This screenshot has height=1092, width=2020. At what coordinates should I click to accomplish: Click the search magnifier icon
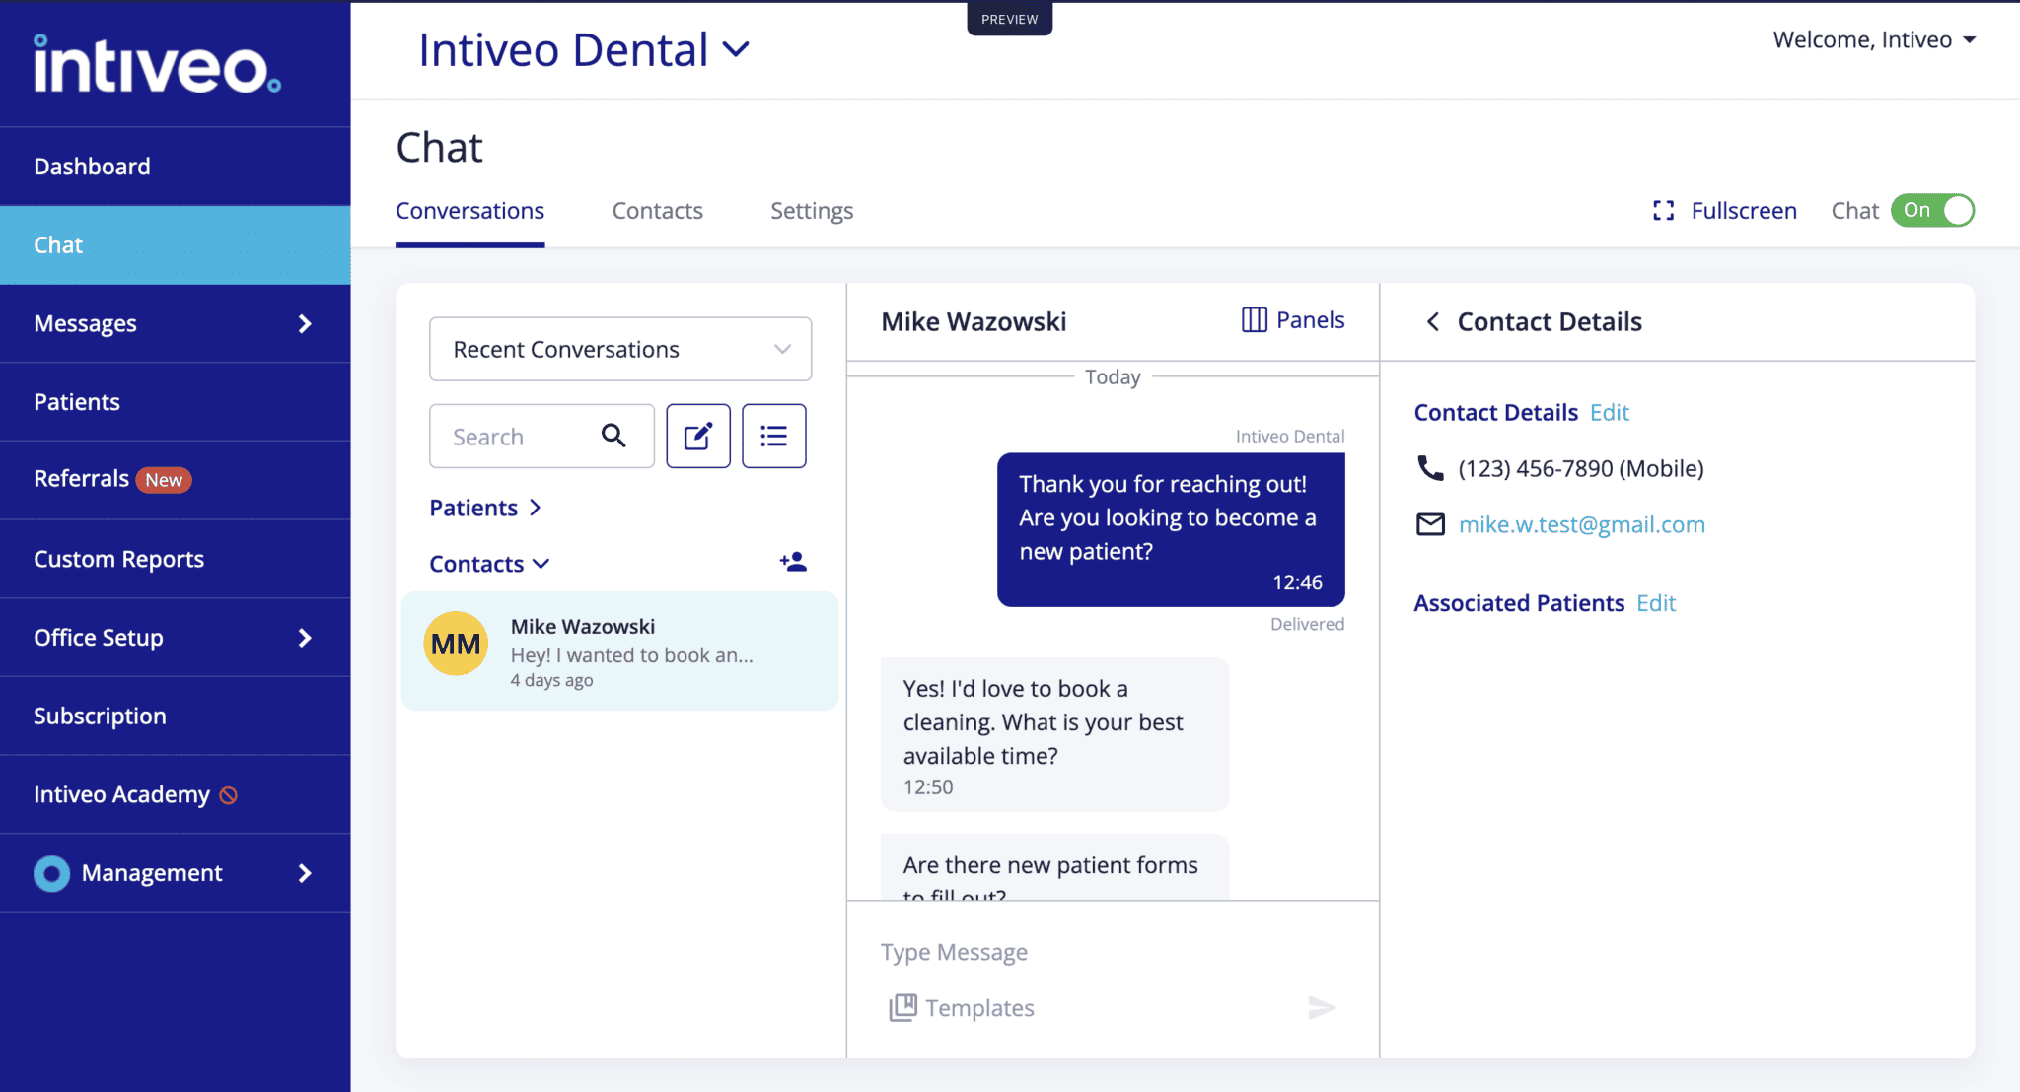click(613, 436)
